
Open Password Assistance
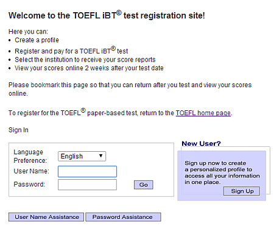tap(123, 217)
